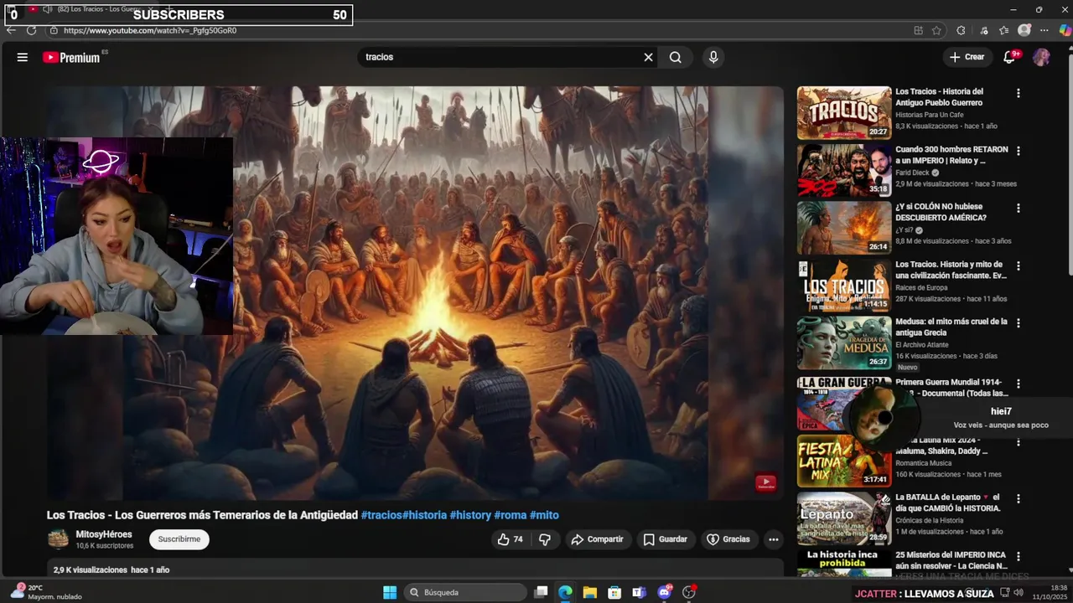Open the Fiesta Latina Mix thumbnail
The width and height of the screenshot is (1073, 603).
844,461
